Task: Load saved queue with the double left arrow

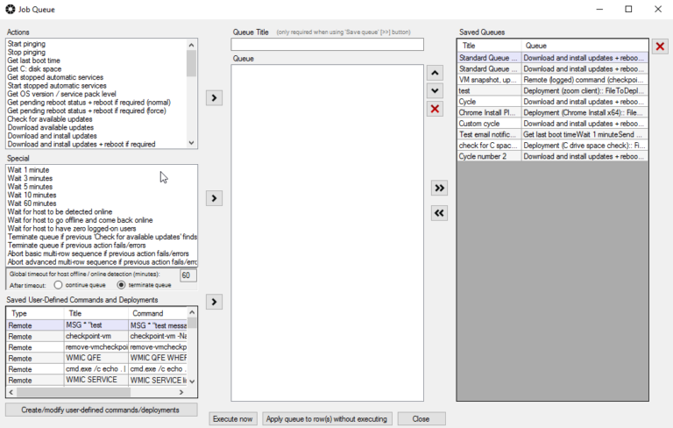Action: (440, 213)
